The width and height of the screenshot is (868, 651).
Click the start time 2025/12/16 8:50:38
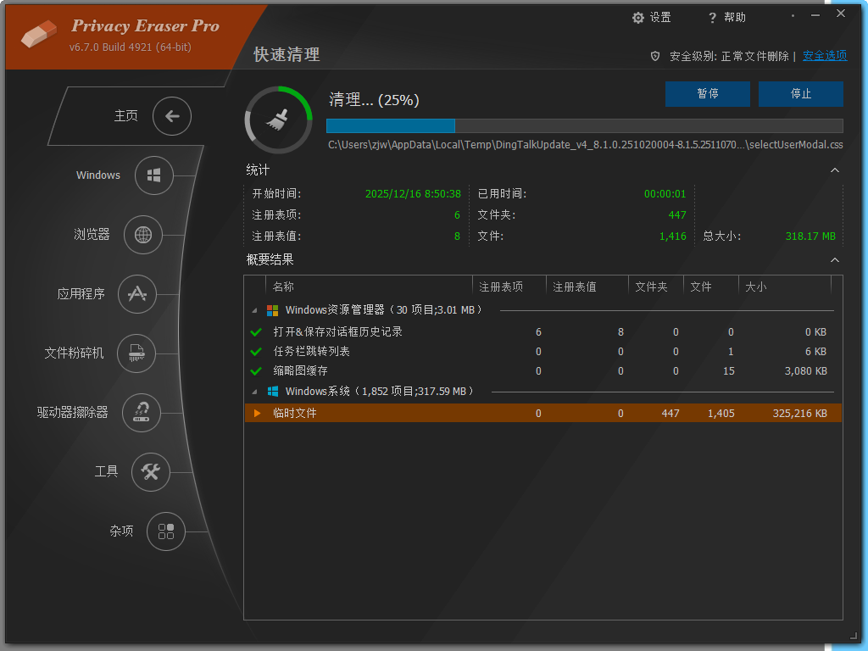pos(413,194)
